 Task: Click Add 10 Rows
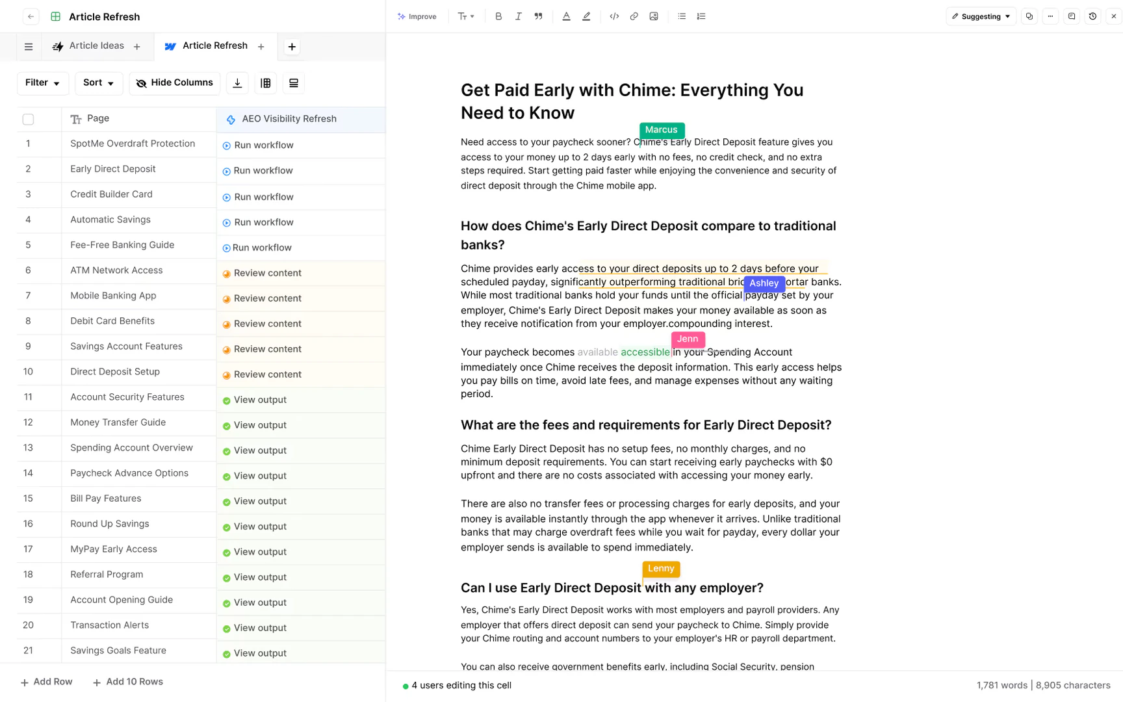128,682
